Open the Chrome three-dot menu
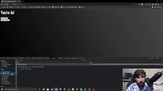The width and height of the screenshot is (163, 91). pos(161,5)
